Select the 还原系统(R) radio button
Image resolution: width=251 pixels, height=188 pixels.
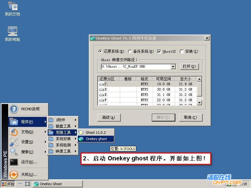point(100,51)
